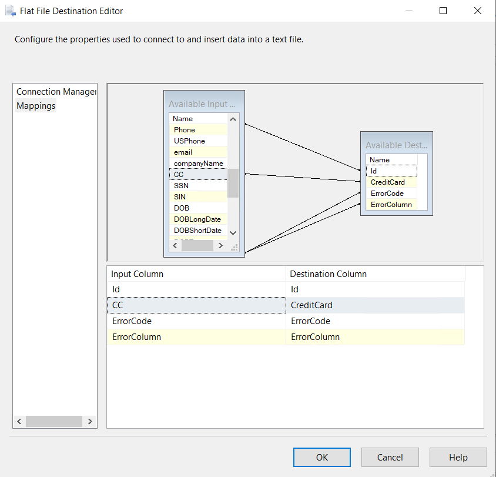This screenshot has height=477, width=496.
Task: Click the resize grip of Available Input box
Action: [234, 248]
